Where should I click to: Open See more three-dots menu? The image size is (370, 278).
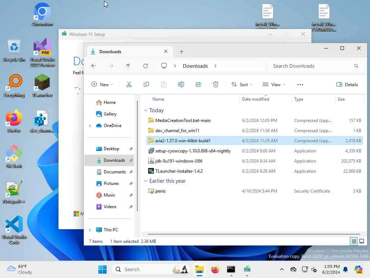coord(300,84)
